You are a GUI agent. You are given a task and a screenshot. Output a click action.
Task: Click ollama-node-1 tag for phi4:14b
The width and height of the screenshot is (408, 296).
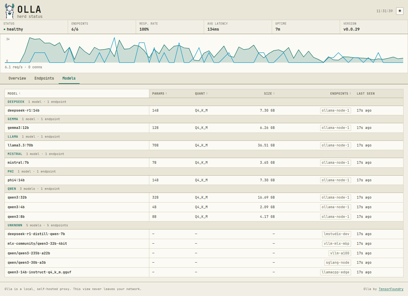tap(335, 180)
